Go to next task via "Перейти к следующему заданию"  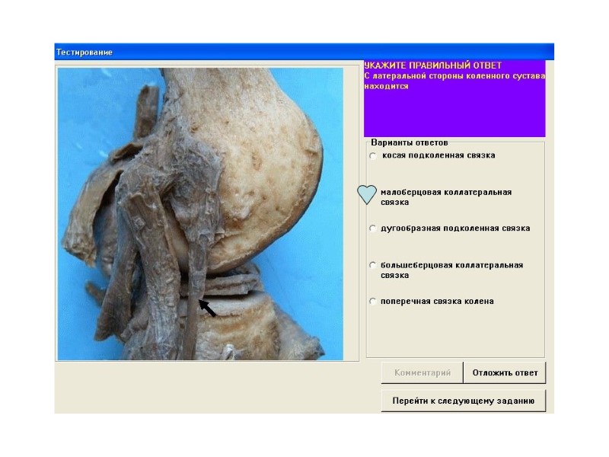click(464, 401)
